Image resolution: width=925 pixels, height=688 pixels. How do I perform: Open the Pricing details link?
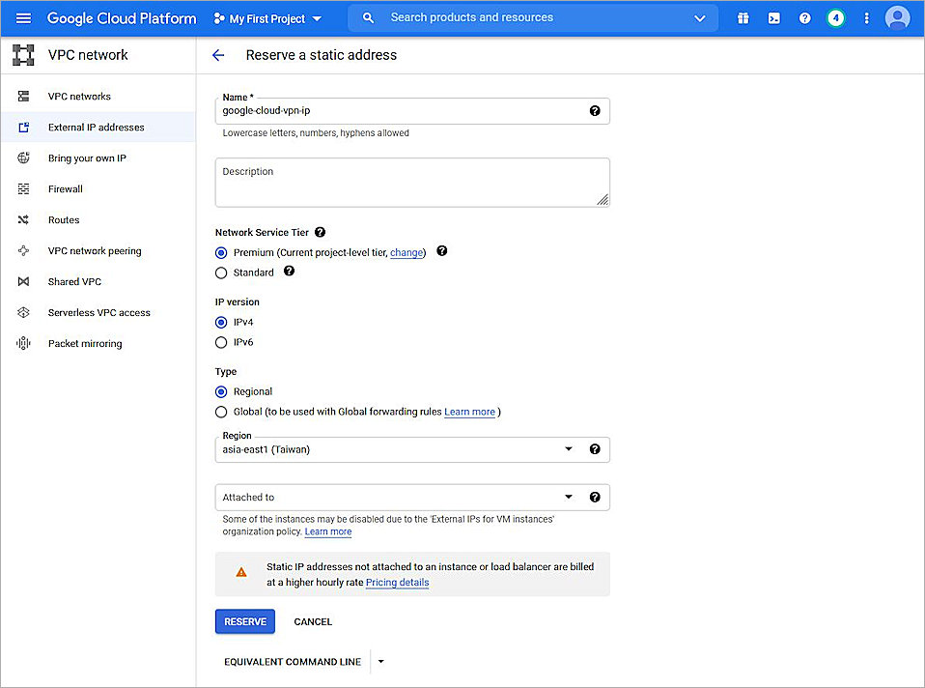pyautogui.click(x=397, y=583)
